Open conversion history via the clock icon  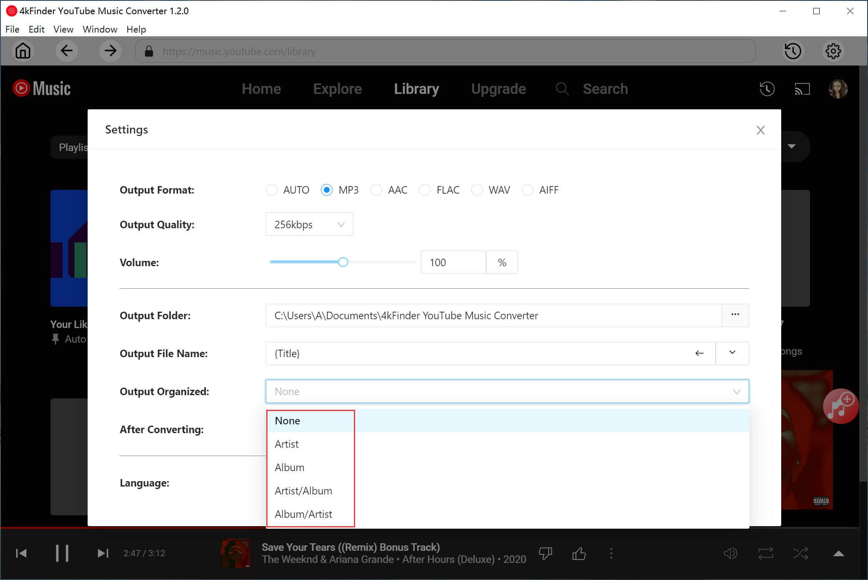[x=792, y=51]
